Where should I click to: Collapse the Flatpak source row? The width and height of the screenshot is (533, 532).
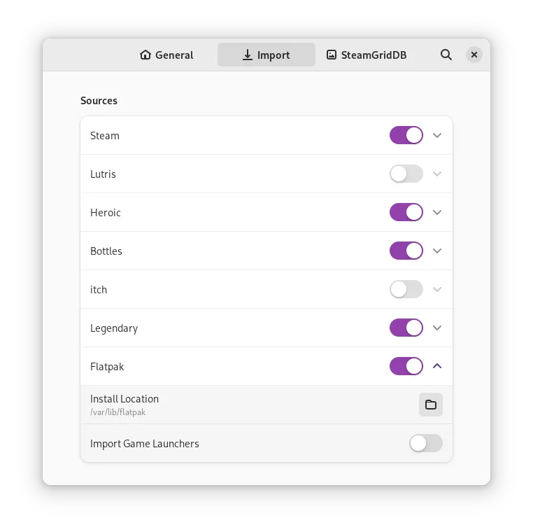coord(437,366)
